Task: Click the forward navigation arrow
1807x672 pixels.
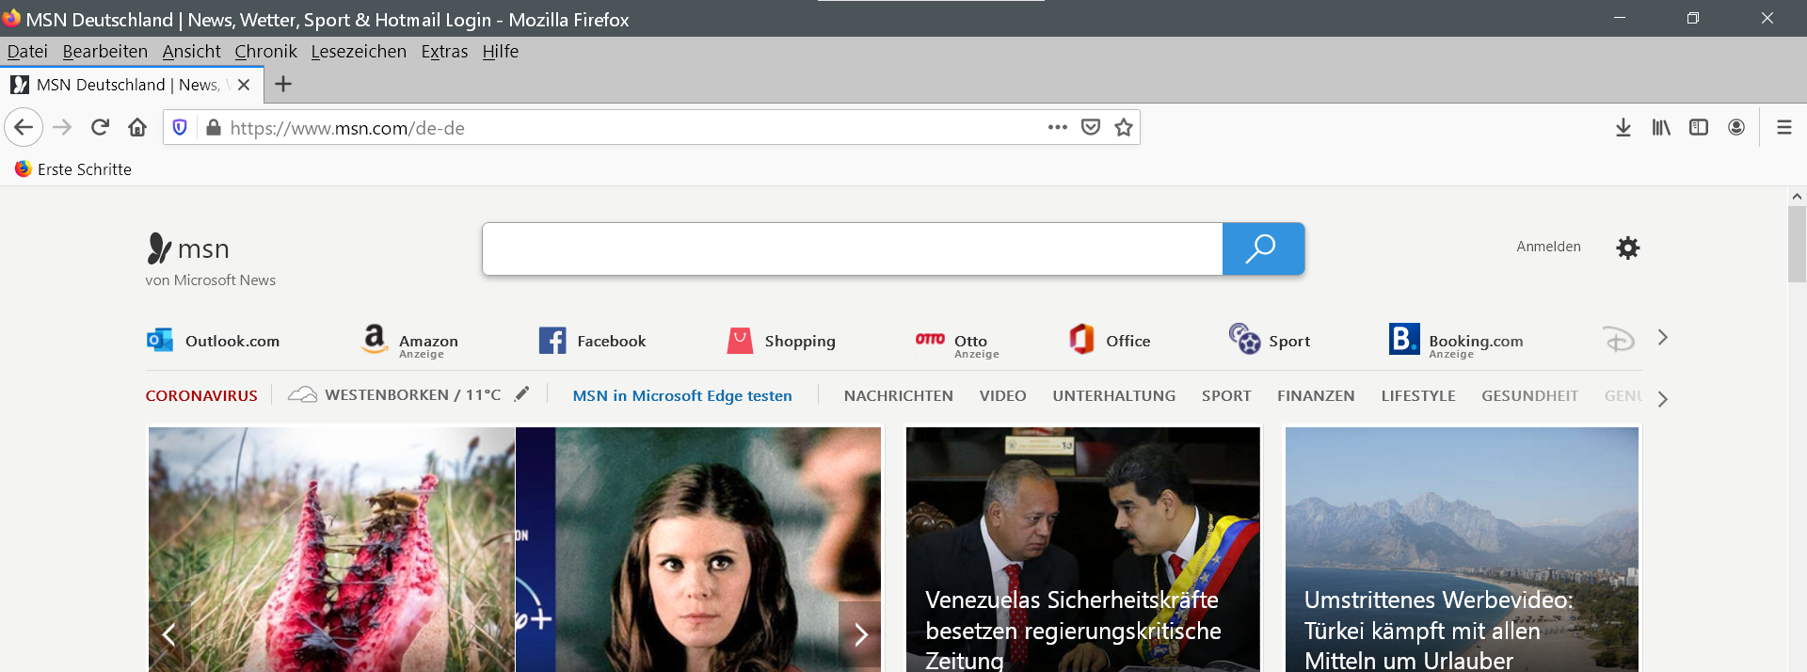Action: [x=62, y=127]
